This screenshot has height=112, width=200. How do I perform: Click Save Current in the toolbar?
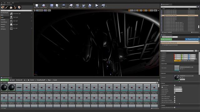[37, 6]
